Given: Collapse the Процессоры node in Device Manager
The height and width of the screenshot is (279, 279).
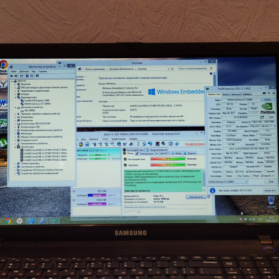Looking at the screenshot, I should point(15,147).
